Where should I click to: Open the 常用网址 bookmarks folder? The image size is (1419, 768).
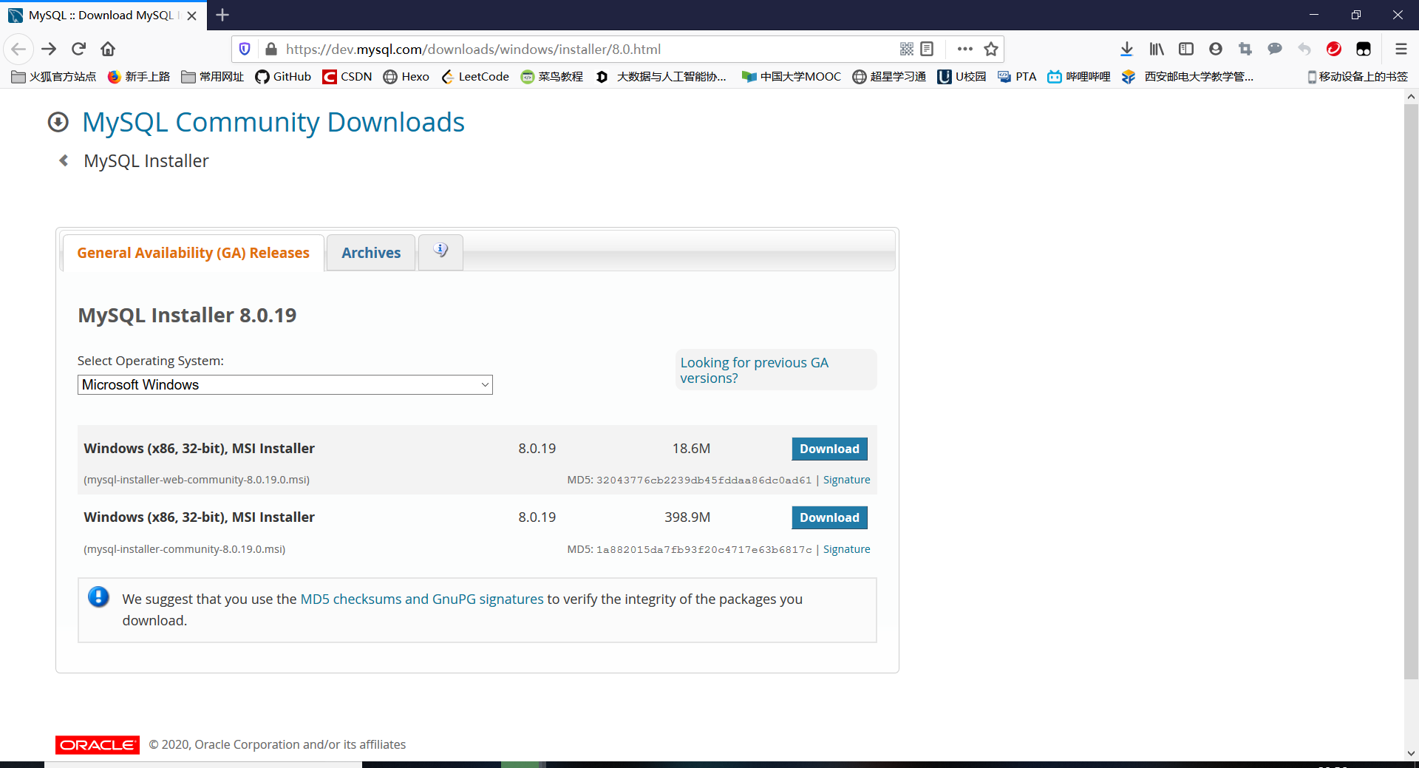tap(211, 76)
